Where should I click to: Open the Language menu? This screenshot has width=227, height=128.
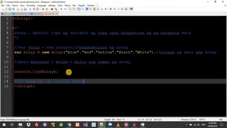point(41,5)
